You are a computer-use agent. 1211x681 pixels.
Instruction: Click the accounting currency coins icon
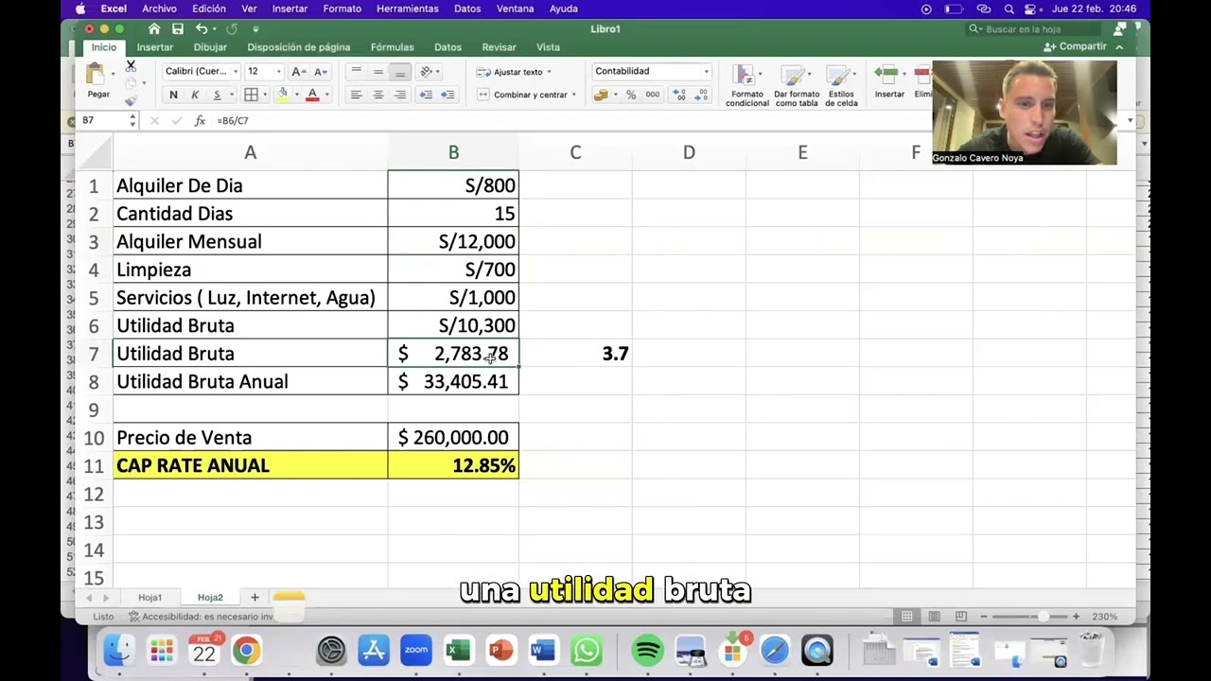[601, 95]
